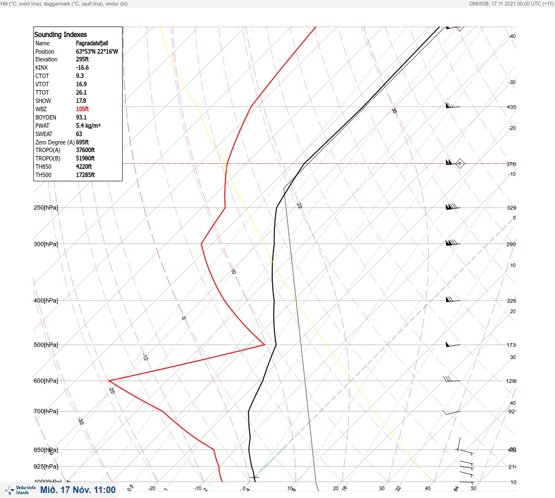Click the SWEAT value 63

(79, 134)
